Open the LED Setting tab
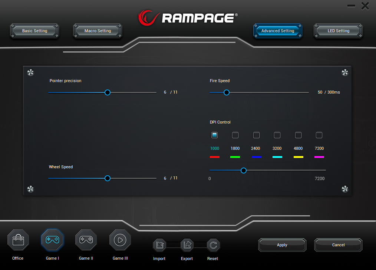 coord(338,31)
